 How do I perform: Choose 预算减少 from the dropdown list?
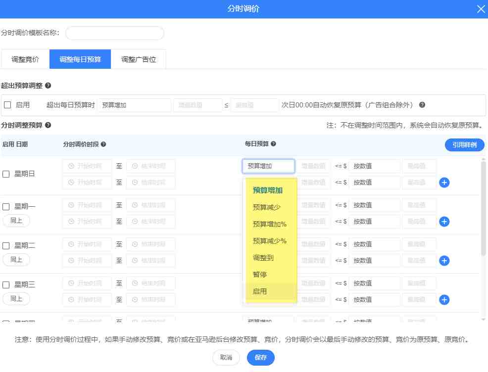pos(271,207)
